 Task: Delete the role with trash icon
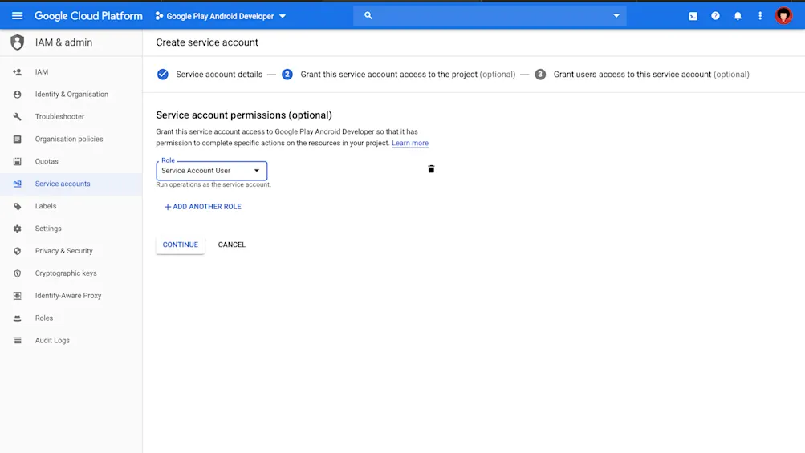[431, 169]
